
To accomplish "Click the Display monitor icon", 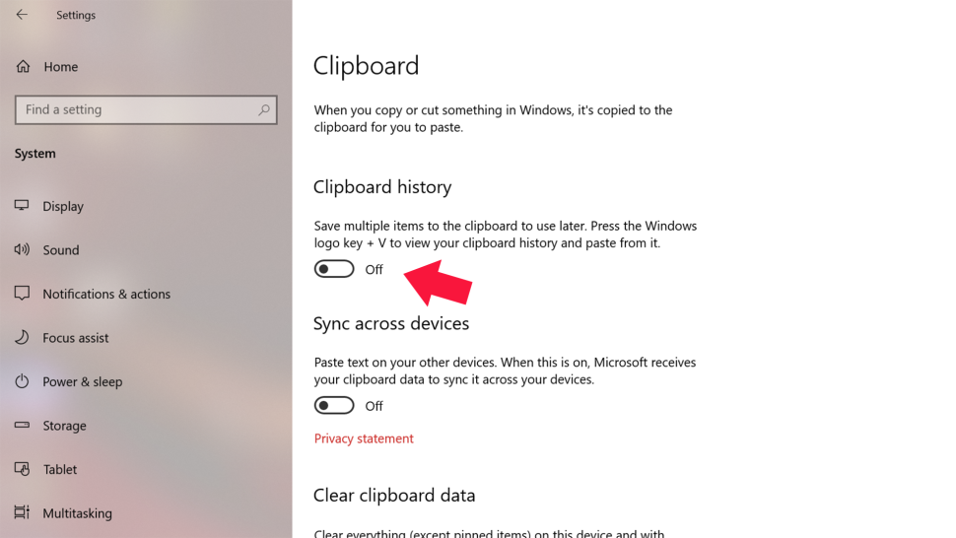I will pyautogui.click(x=22, y=206).
